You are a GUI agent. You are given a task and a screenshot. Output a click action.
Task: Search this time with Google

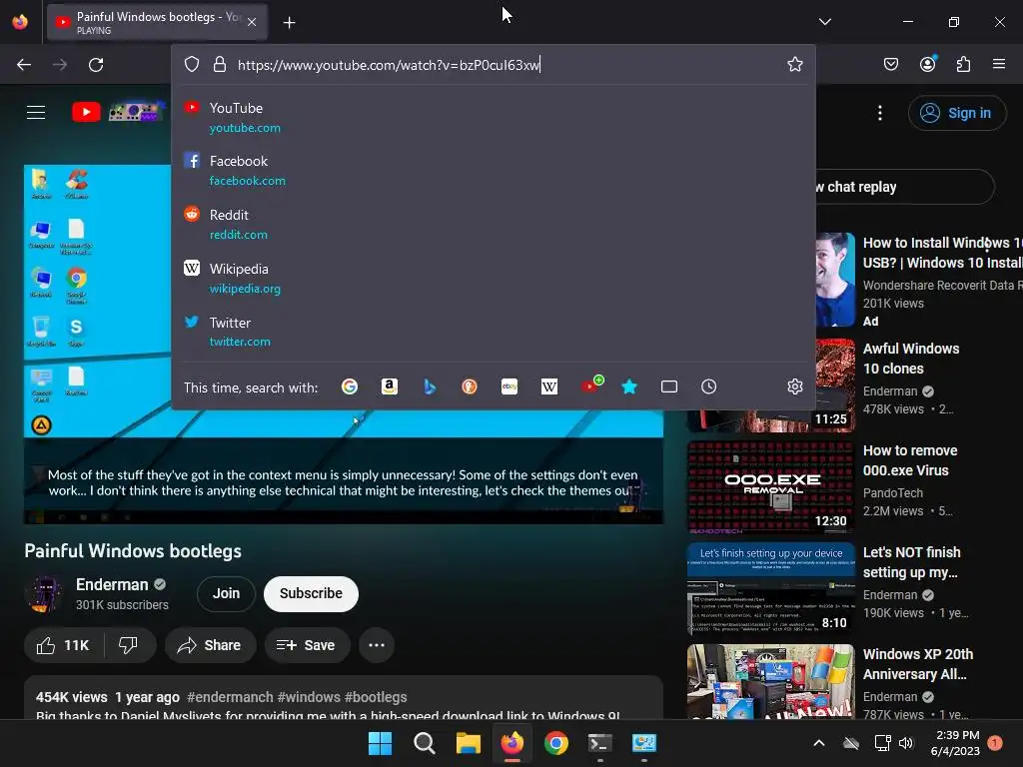(350, 386)
